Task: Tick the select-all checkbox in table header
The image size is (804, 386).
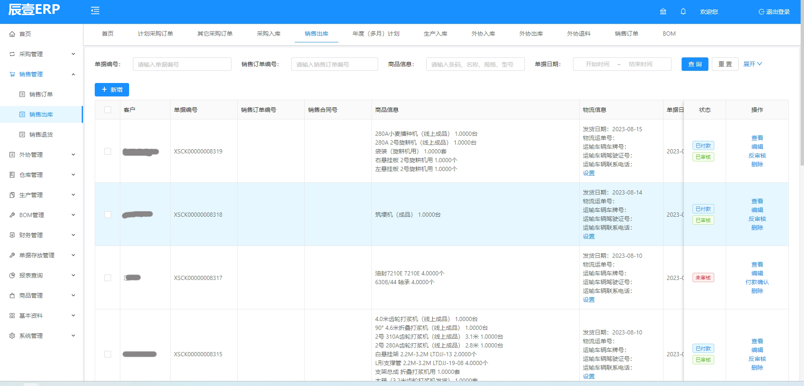Action: pyautogui.click(x=108, y=110)
